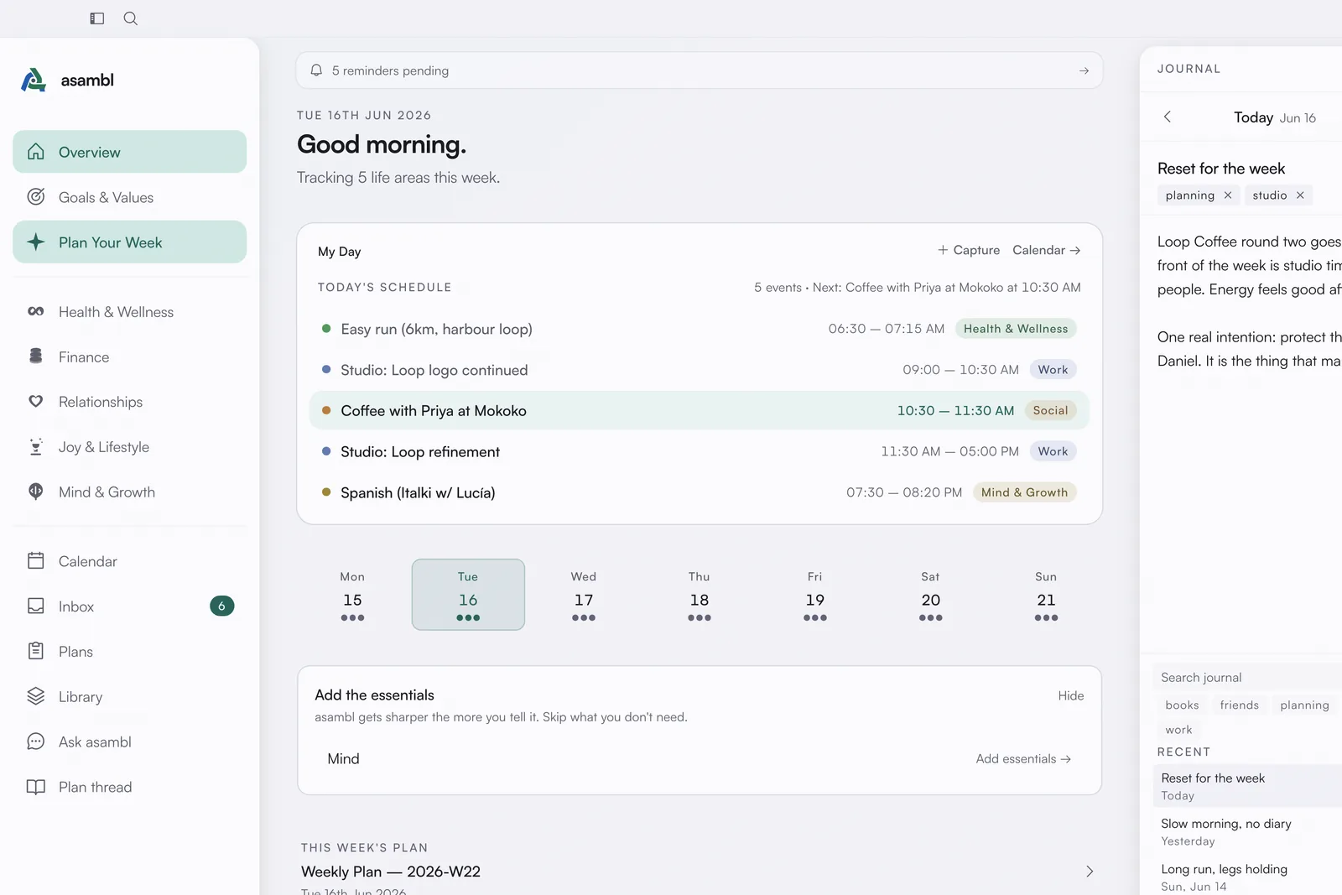
Task: Filter journal by friends tag
Action: pyautogui.click(x=1239, y=705)
